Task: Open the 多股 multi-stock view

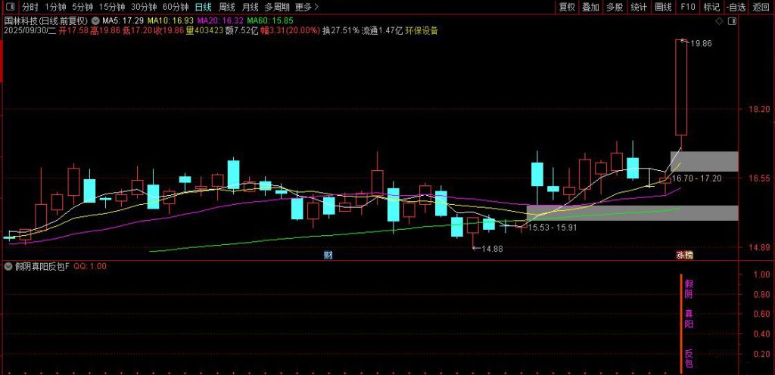Action: pos(615,7)
